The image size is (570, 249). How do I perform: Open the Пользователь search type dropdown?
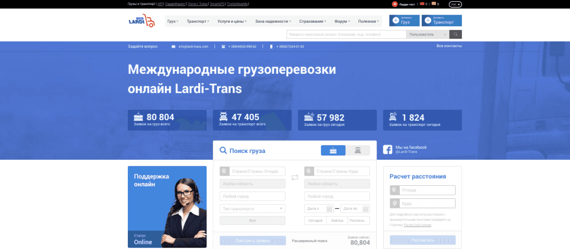tap(427, 34)
